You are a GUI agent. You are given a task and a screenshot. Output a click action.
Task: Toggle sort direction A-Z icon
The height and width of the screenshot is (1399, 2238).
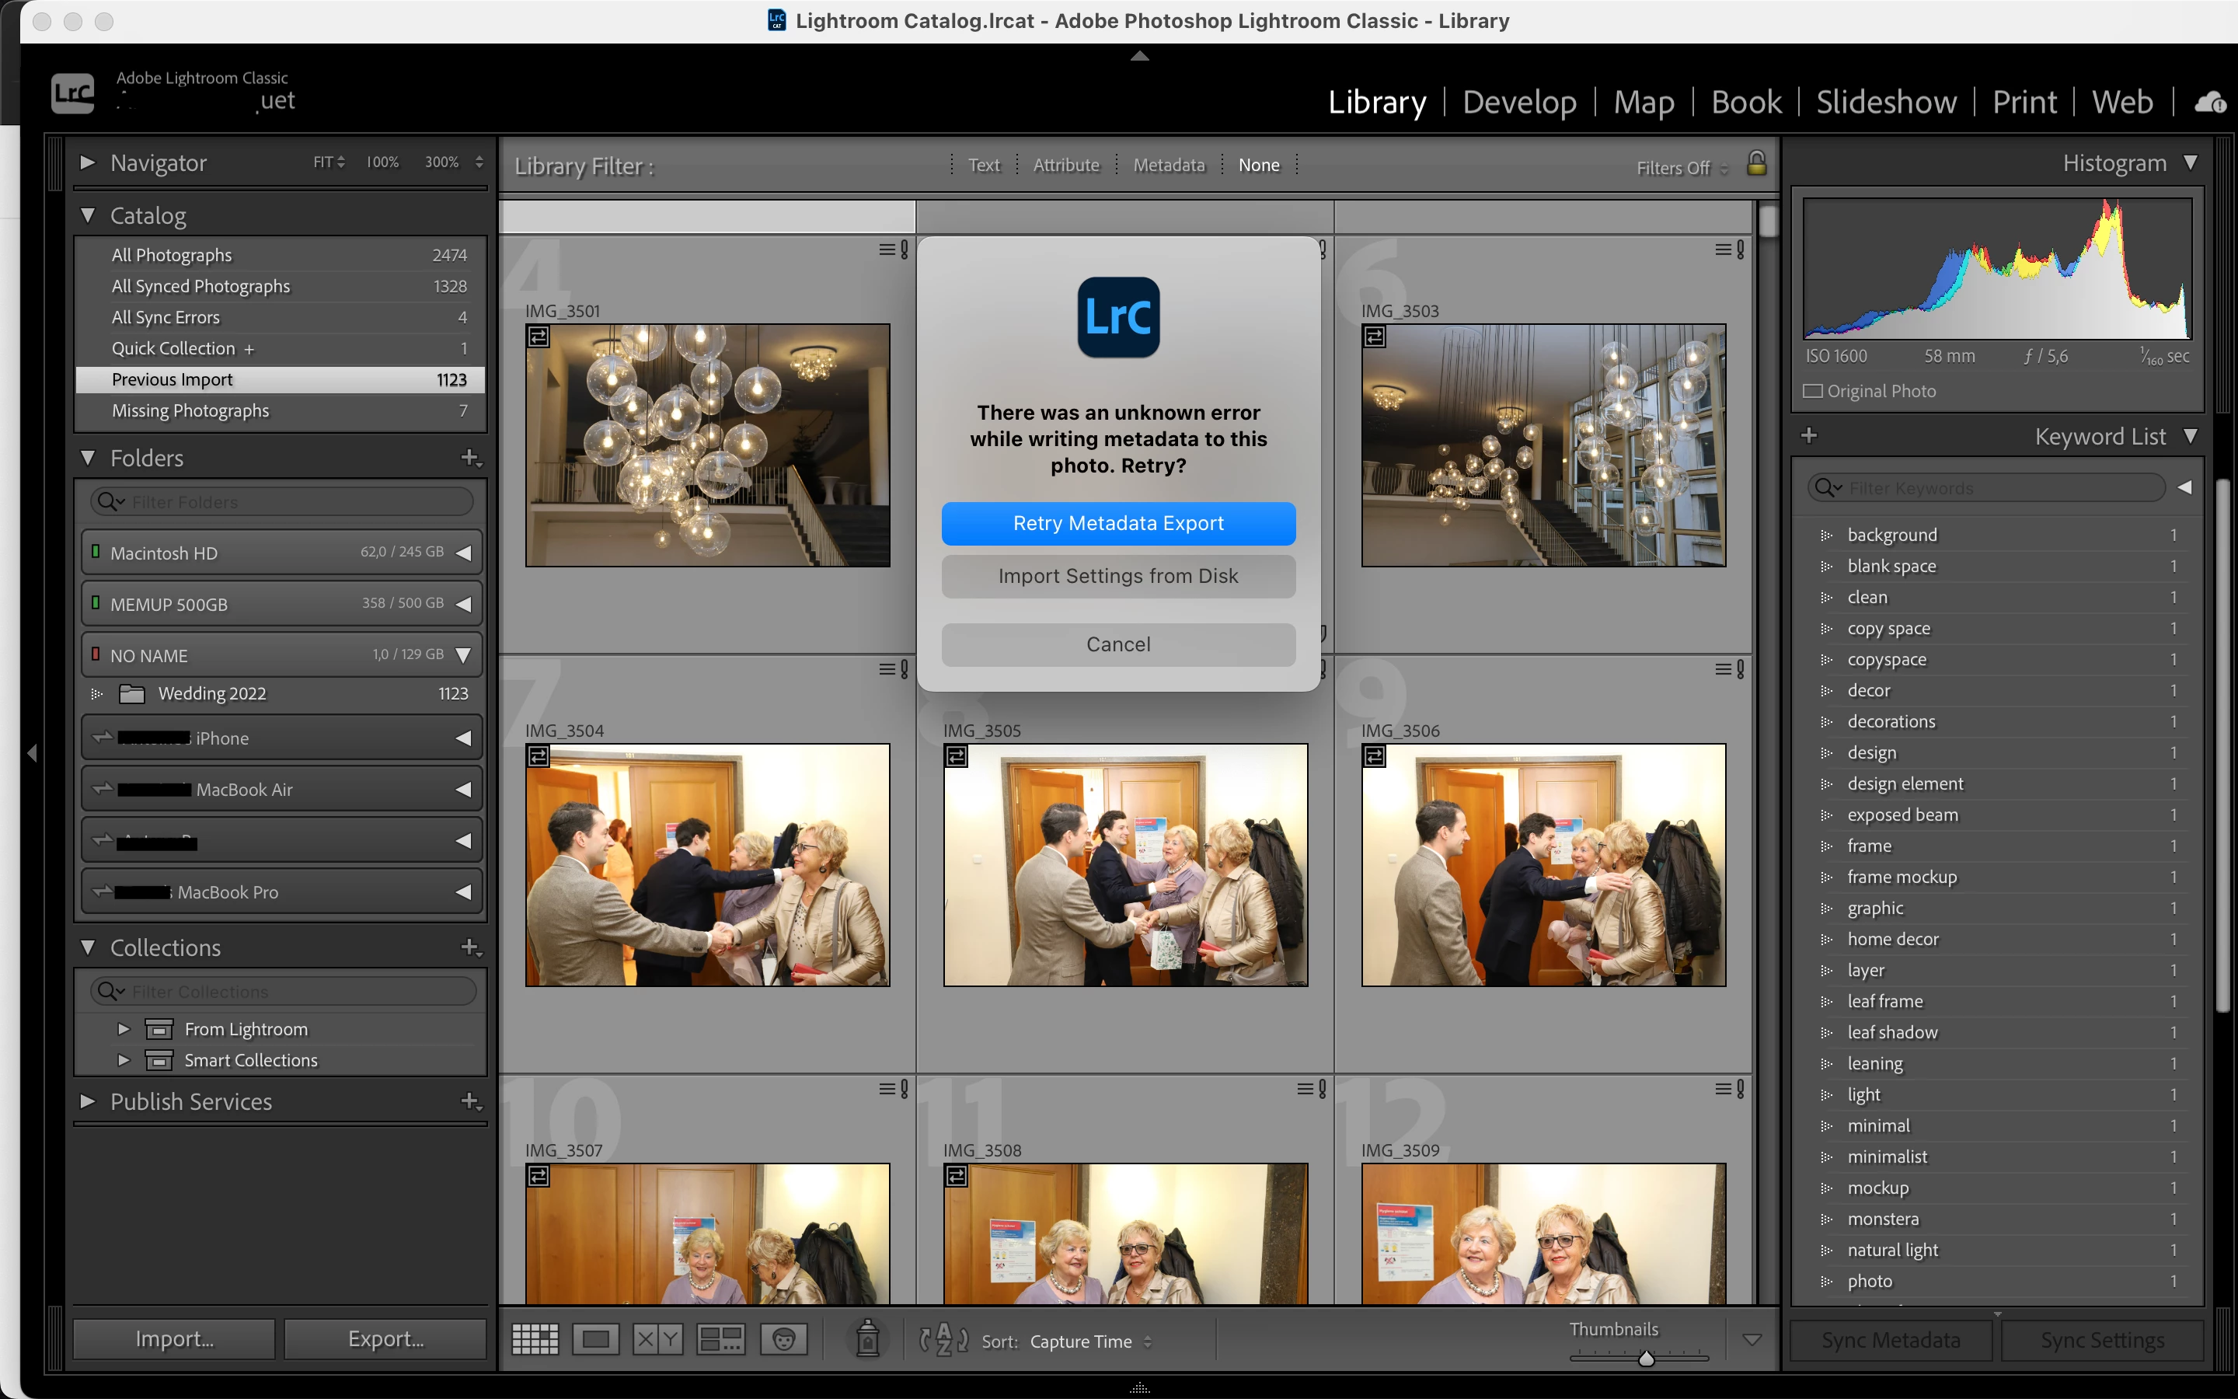(943, 1339)
